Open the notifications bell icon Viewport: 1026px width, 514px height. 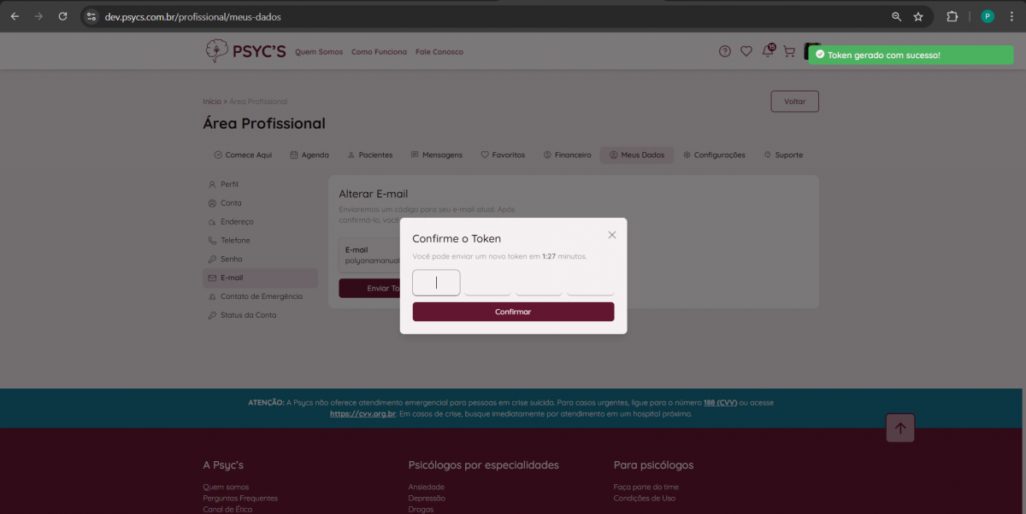click(x=768, y=51)
